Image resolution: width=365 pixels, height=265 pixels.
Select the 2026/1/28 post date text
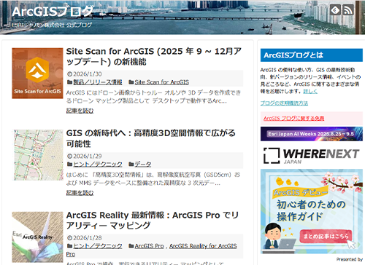click(88, 238)
